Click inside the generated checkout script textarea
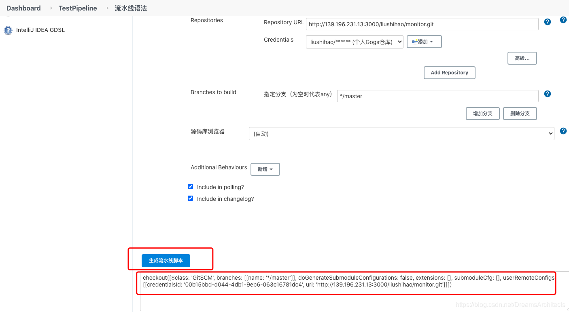Image resolution: width=569 pixels, height=312 pixels. [x=355, y=291]
